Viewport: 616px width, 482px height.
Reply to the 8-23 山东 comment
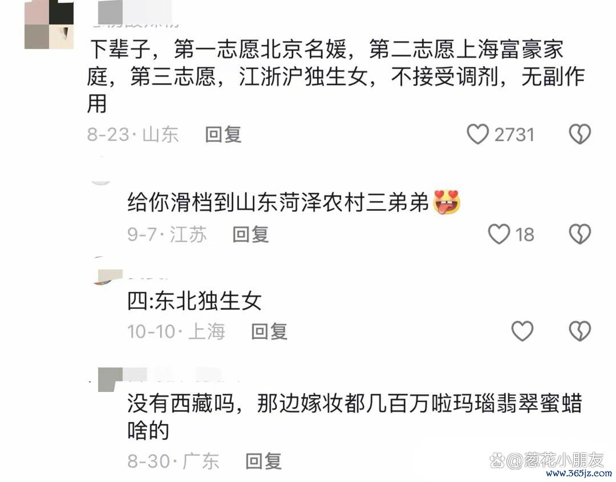[x=223, y=134]
